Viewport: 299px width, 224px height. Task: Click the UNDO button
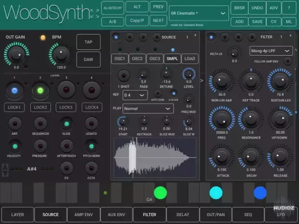click(257, 8)
